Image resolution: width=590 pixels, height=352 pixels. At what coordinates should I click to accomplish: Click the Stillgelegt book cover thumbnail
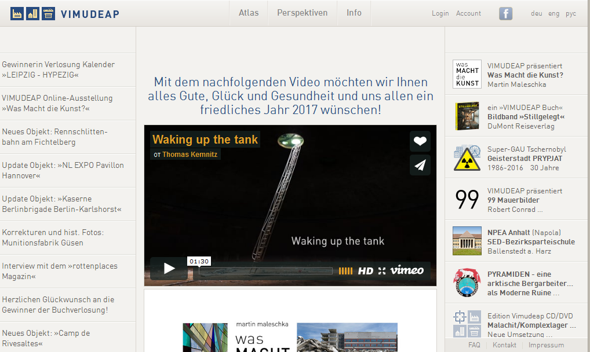click(467, 116)
